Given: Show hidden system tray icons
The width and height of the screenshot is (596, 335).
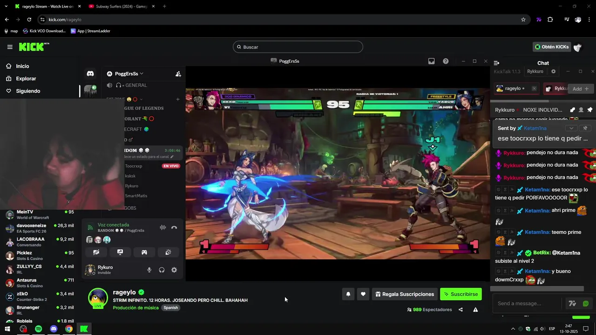Looking at the screenshot, I should pos(513,329).
